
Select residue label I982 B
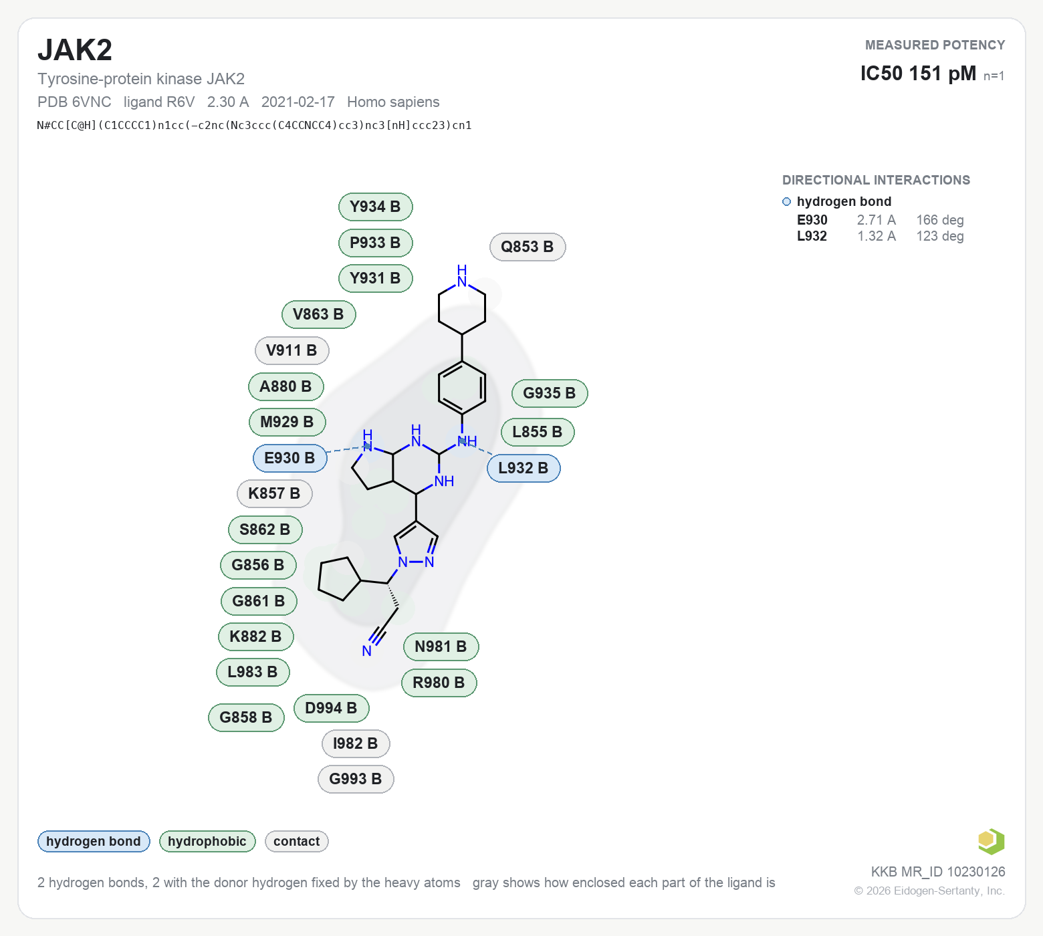tap(356, 743)
